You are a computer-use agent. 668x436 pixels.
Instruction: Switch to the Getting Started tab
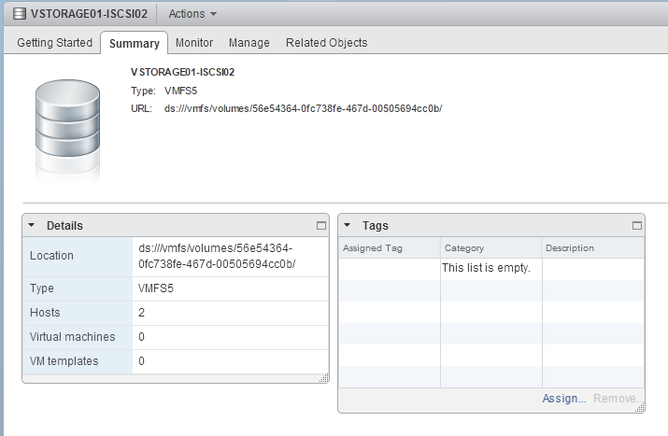pyautogui.click(x=55, y=43)
